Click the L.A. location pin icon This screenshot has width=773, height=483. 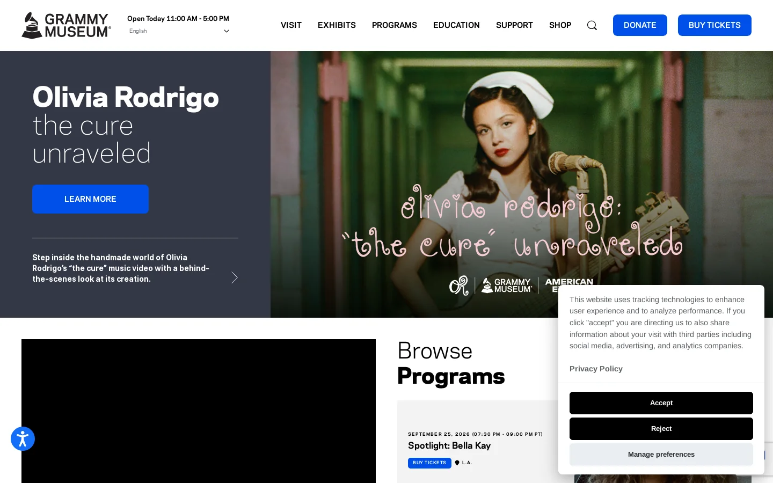pos(457,463)
